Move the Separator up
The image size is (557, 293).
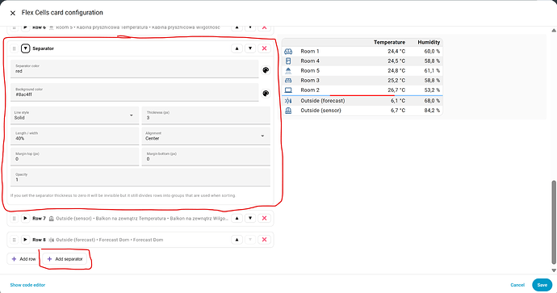(x=237, y=48)
